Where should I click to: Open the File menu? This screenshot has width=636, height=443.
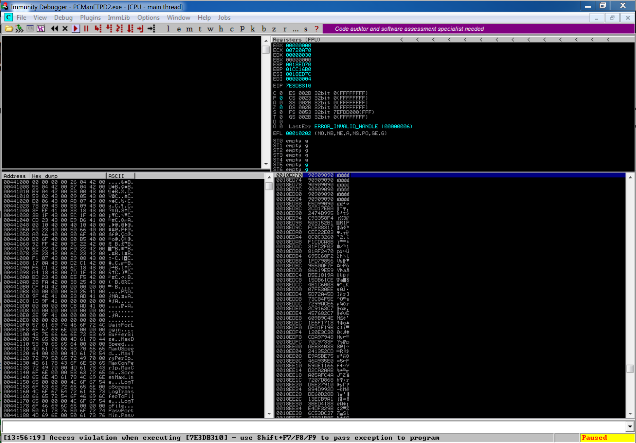22,17
